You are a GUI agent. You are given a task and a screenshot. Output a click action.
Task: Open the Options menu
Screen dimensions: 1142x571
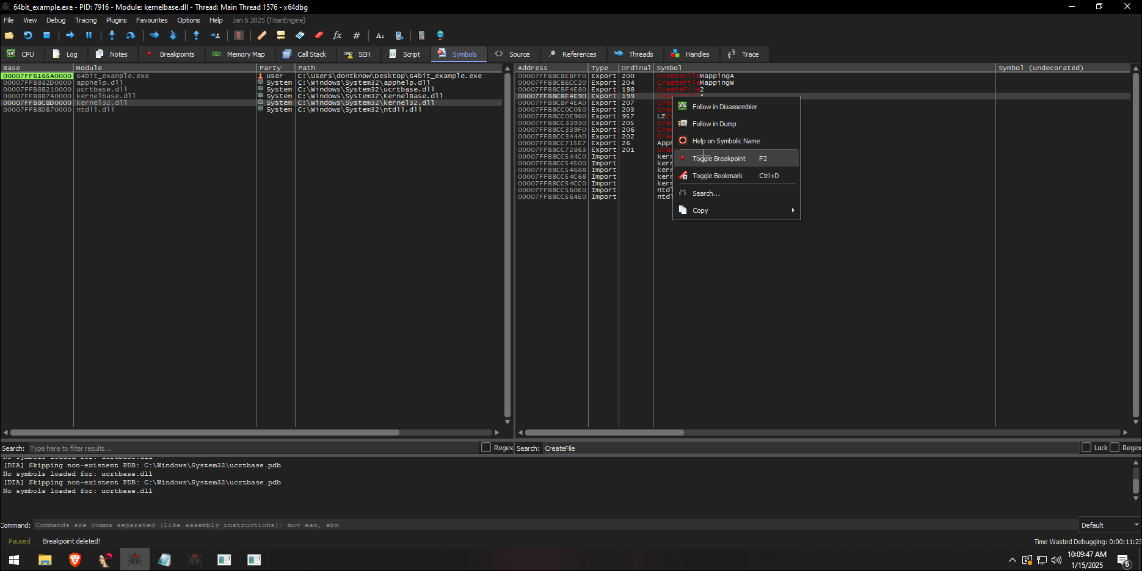[x=188, y=20]
